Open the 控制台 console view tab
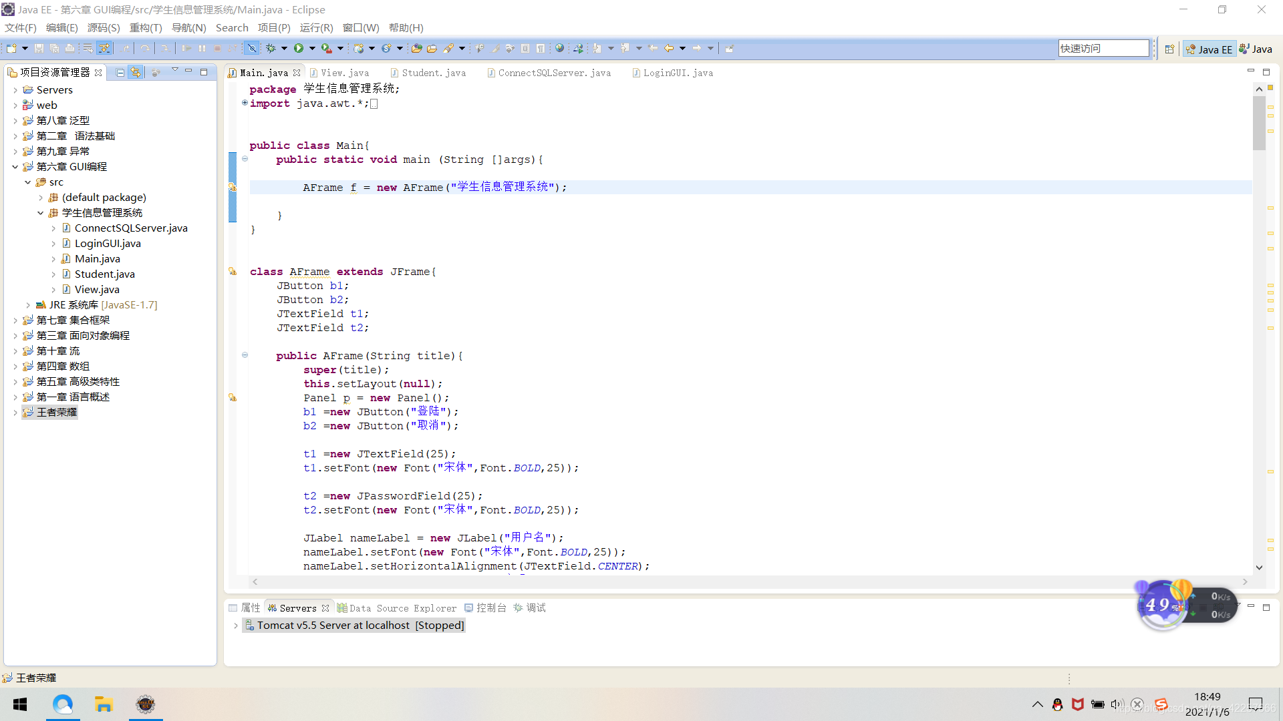The height and width of the screenshot is (721, 1283). point(490,608)
